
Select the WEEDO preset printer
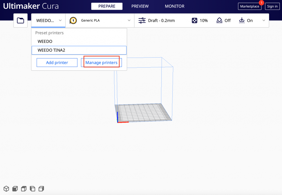tap(79, 42)
